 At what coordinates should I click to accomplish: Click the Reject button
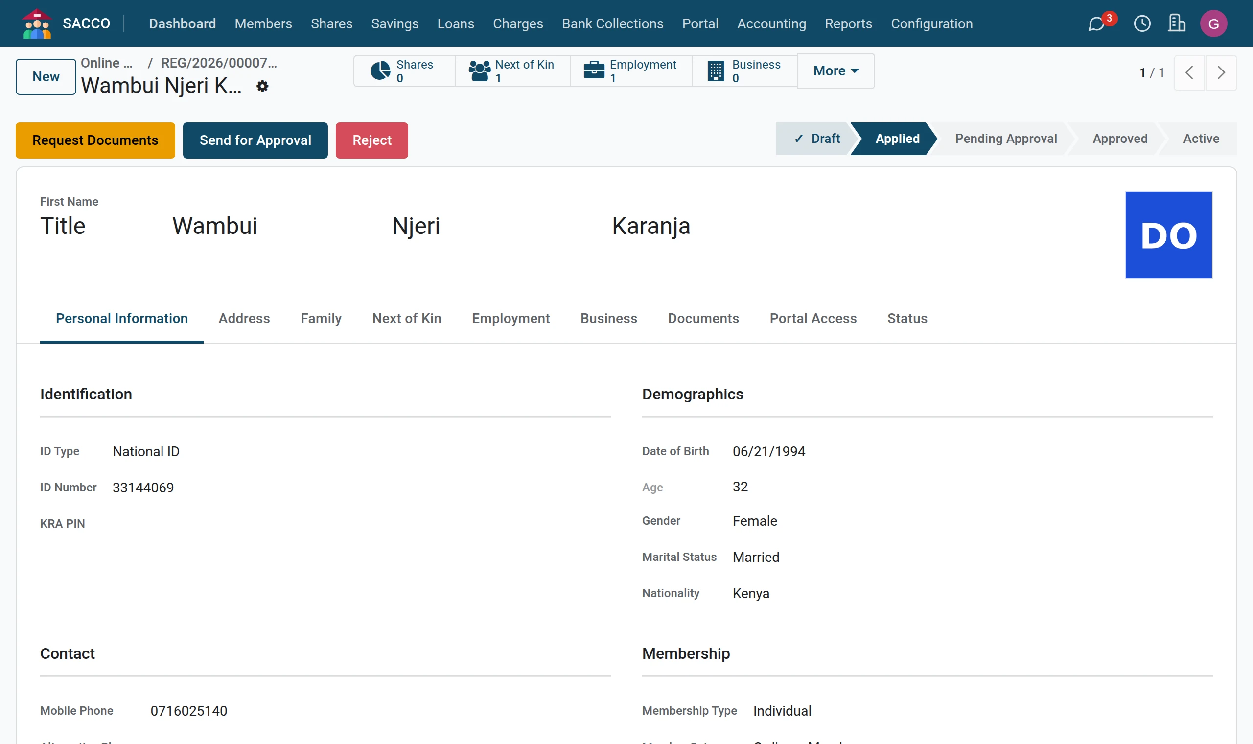(371, 140)
